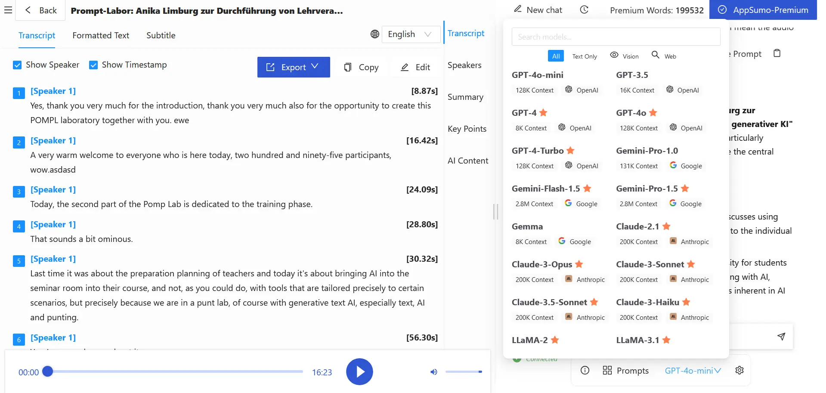Go back using the Back button
Viewport: 826px width, 393px height.
[40, 10]
